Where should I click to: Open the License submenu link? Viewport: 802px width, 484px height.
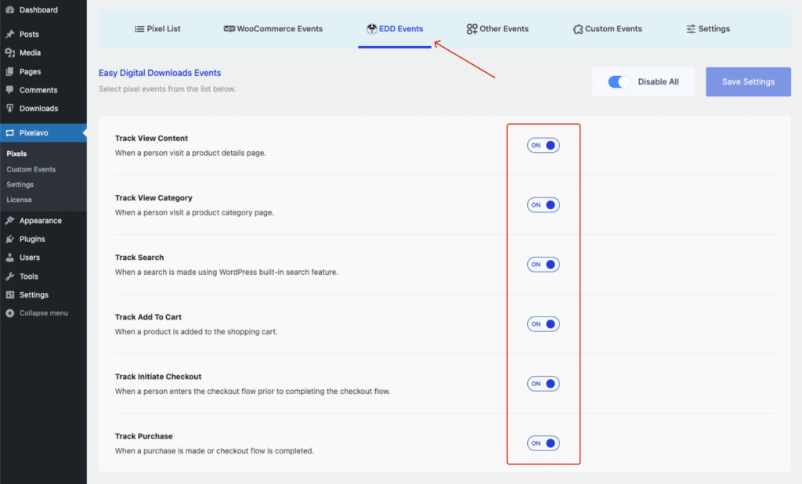[19, 200]
